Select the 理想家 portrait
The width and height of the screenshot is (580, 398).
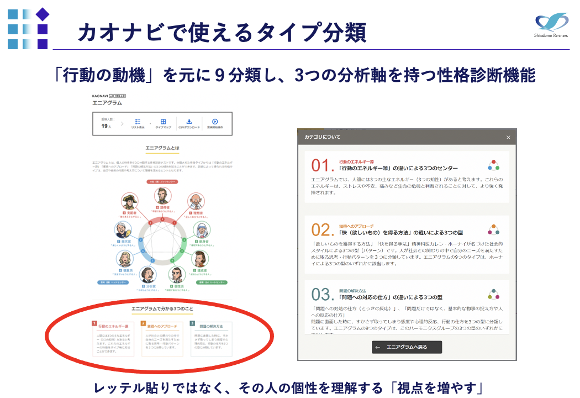tap(196, 201)
